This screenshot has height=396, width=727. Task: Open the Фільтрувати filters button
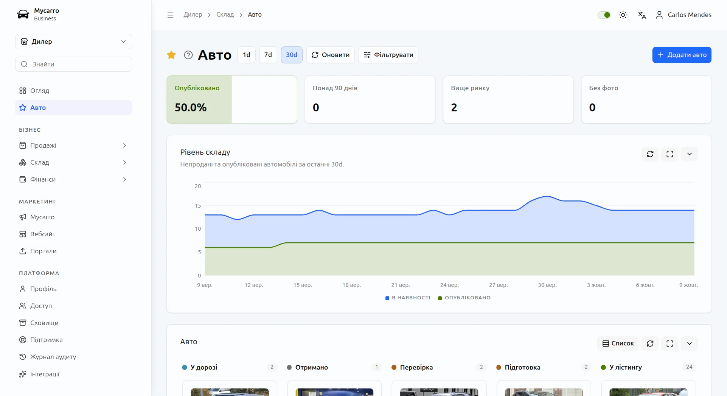(x=388, y=55)
